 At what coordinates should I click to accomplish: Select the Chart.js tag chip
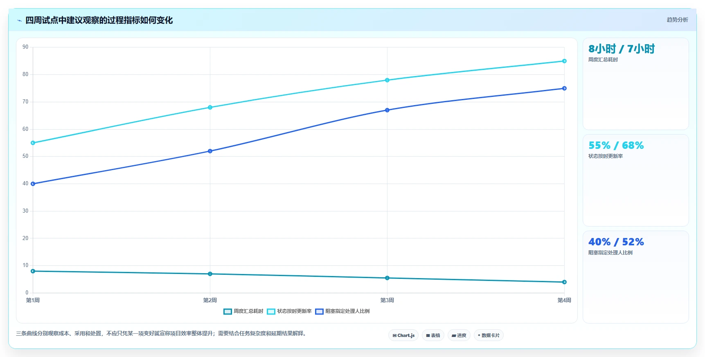click(x=403, y=335)
